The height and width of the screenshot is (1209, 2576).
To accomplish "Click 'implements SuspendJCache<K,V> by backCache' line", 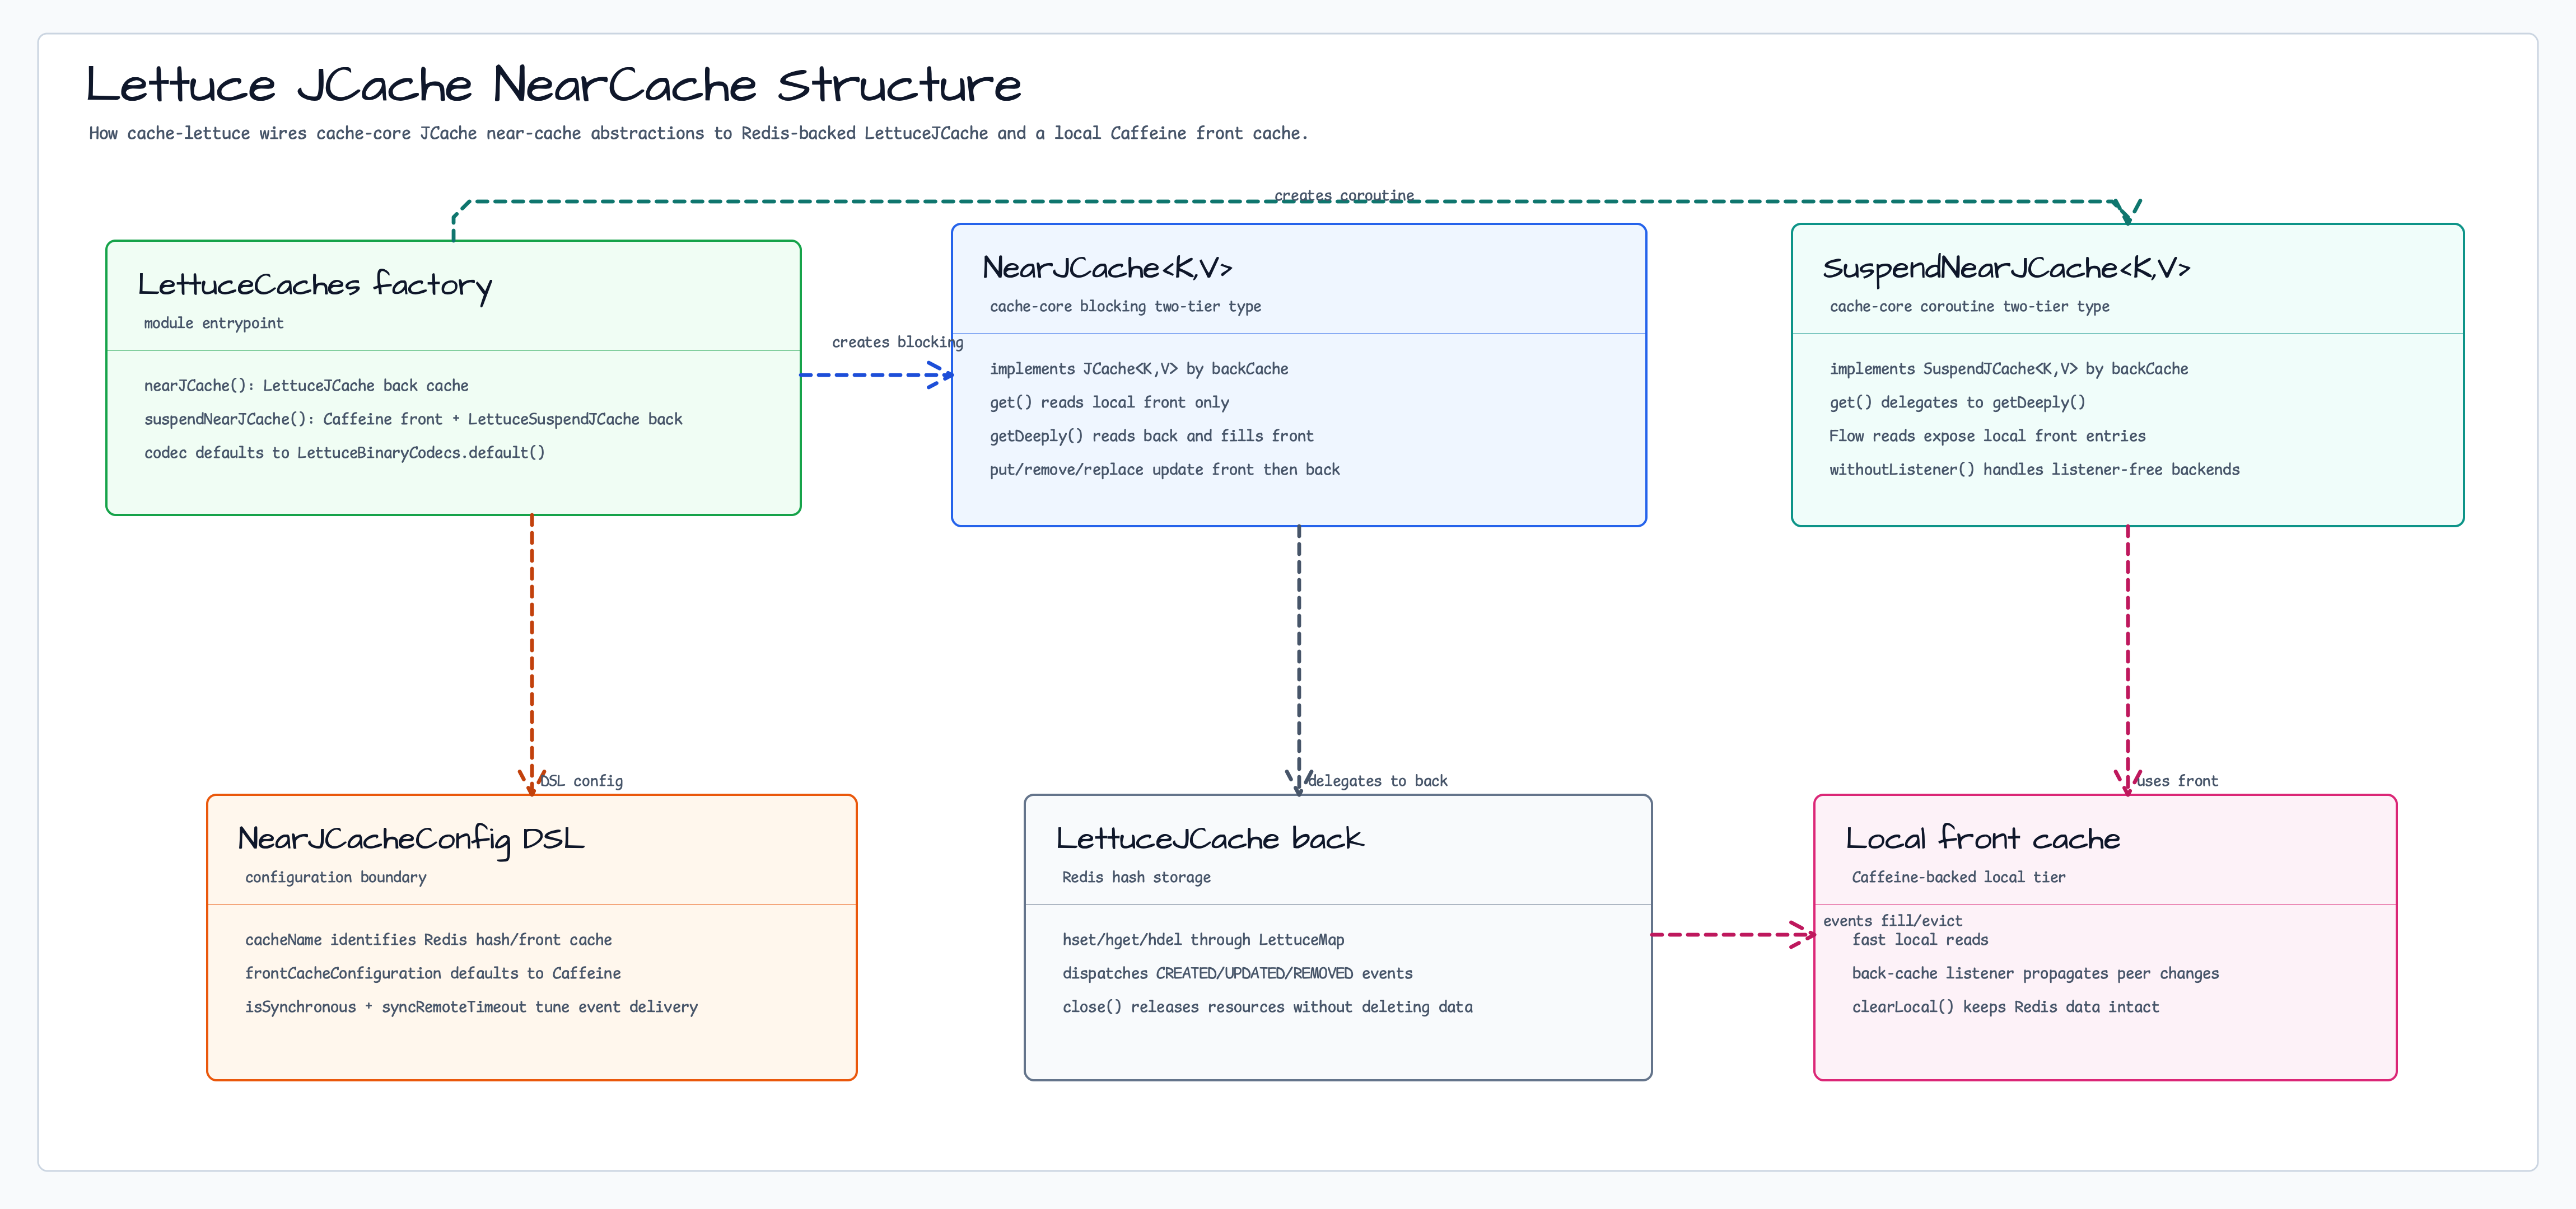I will [2008, 369].
